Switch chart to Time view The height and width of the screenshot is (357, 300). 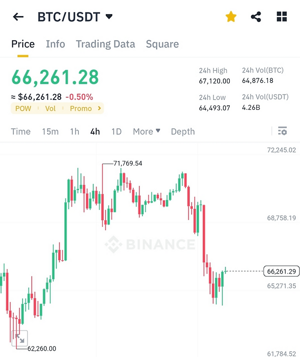21,131
